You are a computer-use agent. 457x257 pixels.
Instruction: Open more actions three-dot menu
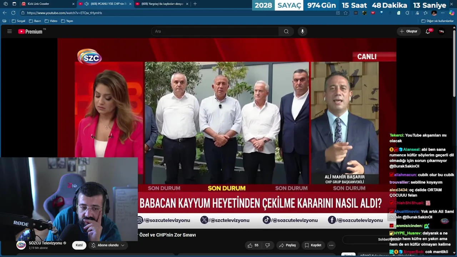[x=331, y=245]
